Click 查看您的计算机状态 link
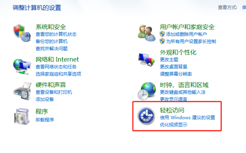 tap(56, 34)
